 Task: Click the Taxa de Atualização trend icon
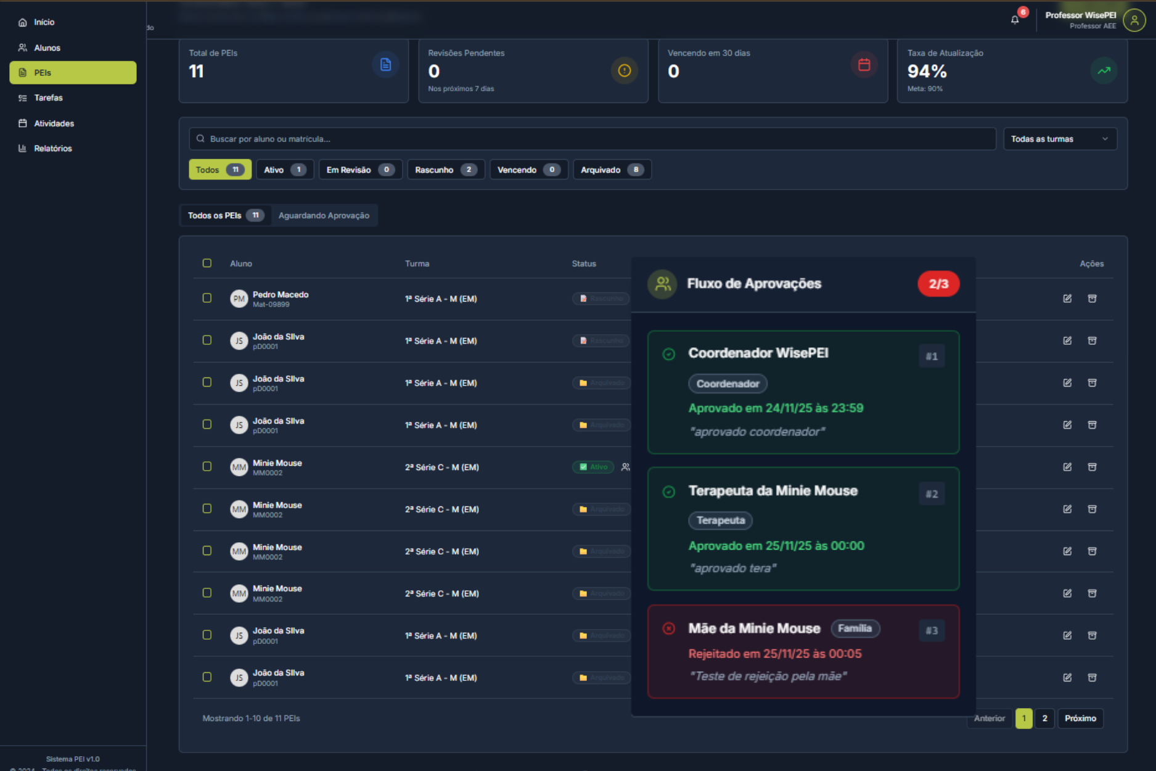pyautogui.click(x=1104, y=70)
